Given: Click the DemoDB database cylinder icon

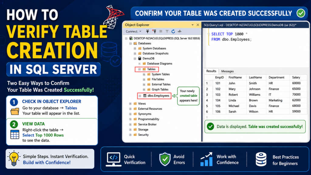Looking at the screenshot, I should (140, 59).
